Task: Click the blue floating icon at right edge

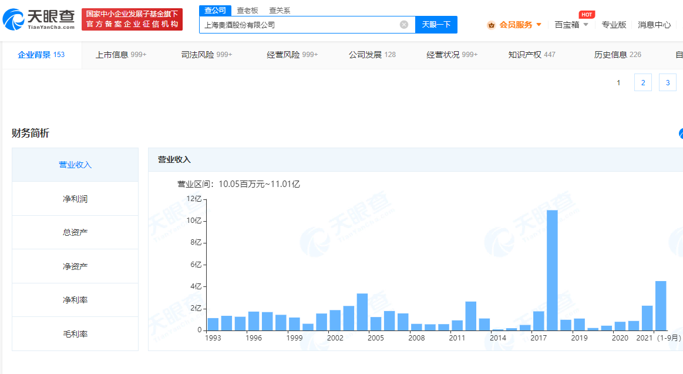Action: (681, 133)
